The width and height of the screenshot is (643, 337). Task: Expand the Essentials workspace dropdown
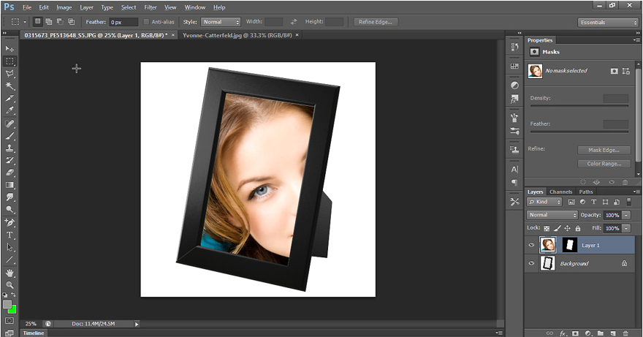coord(608,22)
